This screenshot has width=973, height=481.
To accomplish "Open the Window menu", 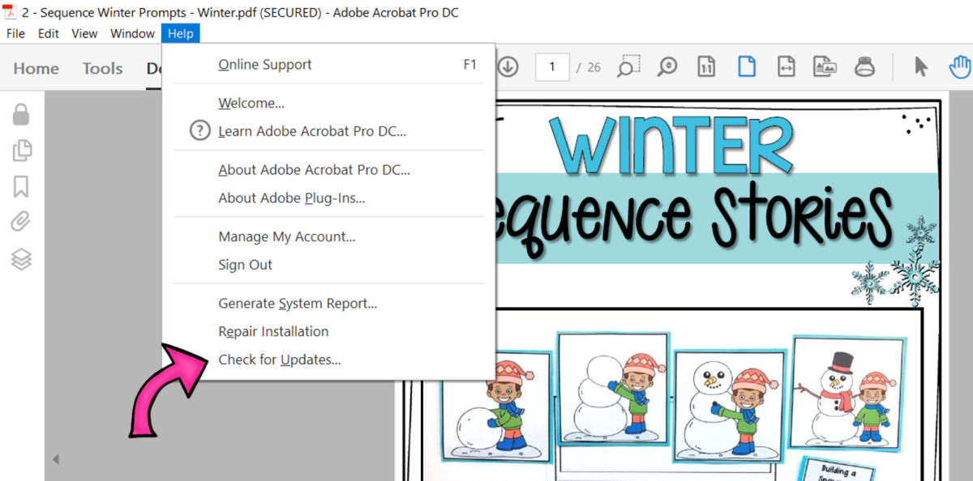I will click(x=132, y=33).
